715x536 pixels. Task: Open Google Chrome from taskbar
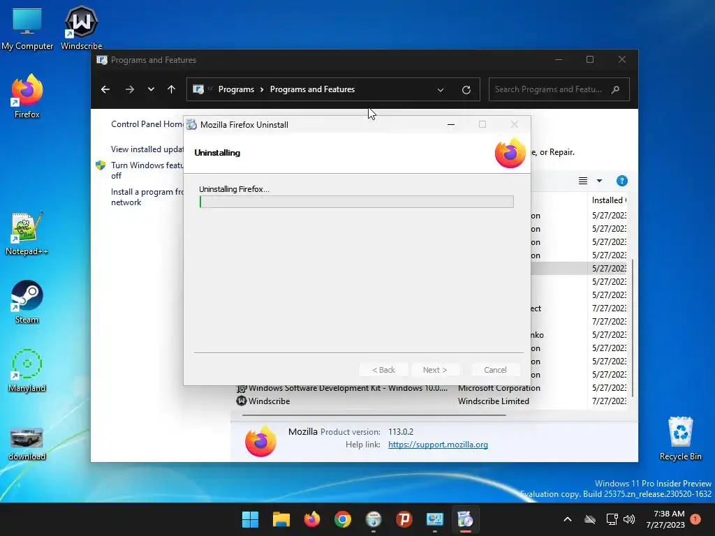(342, 519)
